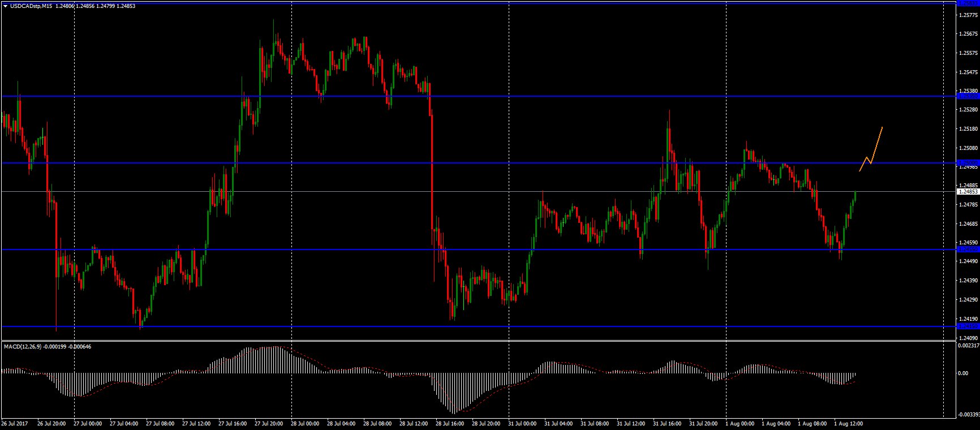Click the dropdown triangle beside USDCADstp,M15
Image resolution: width=980 pixels, height=430 pixels.
tap(5, 6)
